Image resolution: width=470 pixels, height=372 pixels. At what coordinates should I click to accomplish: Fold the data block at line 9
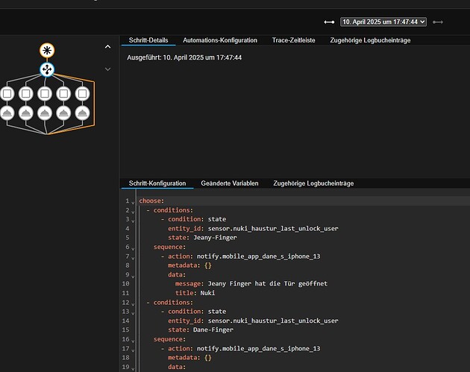[133, 277]
